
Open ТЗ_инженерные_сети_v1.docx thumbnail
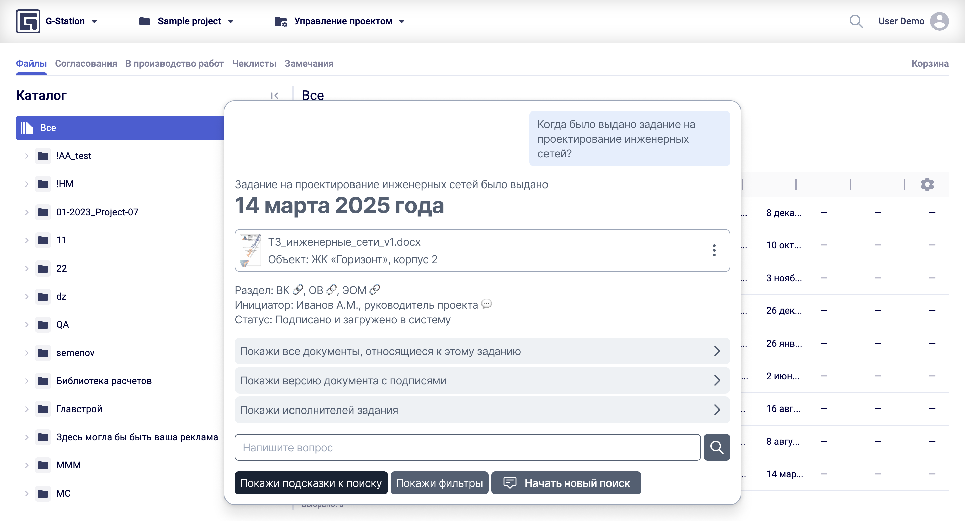coord(250,250)
